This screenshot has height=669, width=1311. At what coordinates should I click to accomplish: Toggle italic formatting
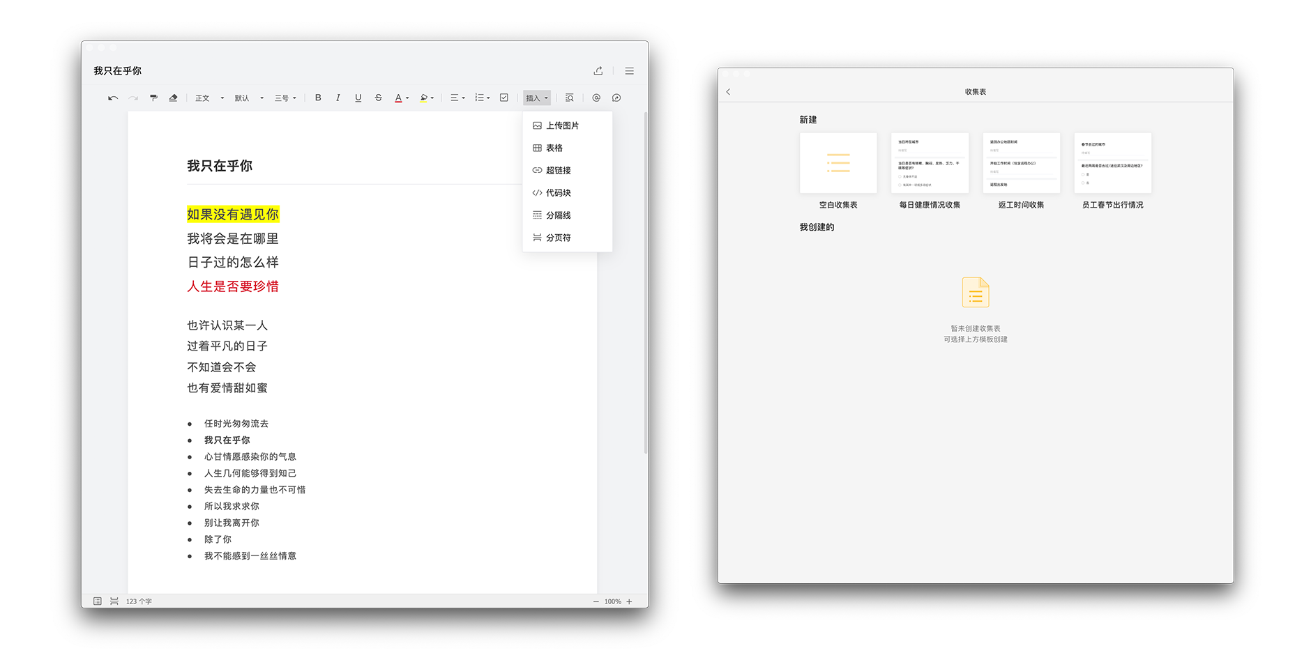tap(338, 98)
